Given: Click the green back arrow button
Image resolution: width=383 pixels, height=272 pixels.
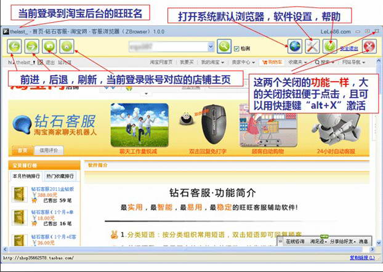Looking at the screenshot, I should tap(14, 46).
